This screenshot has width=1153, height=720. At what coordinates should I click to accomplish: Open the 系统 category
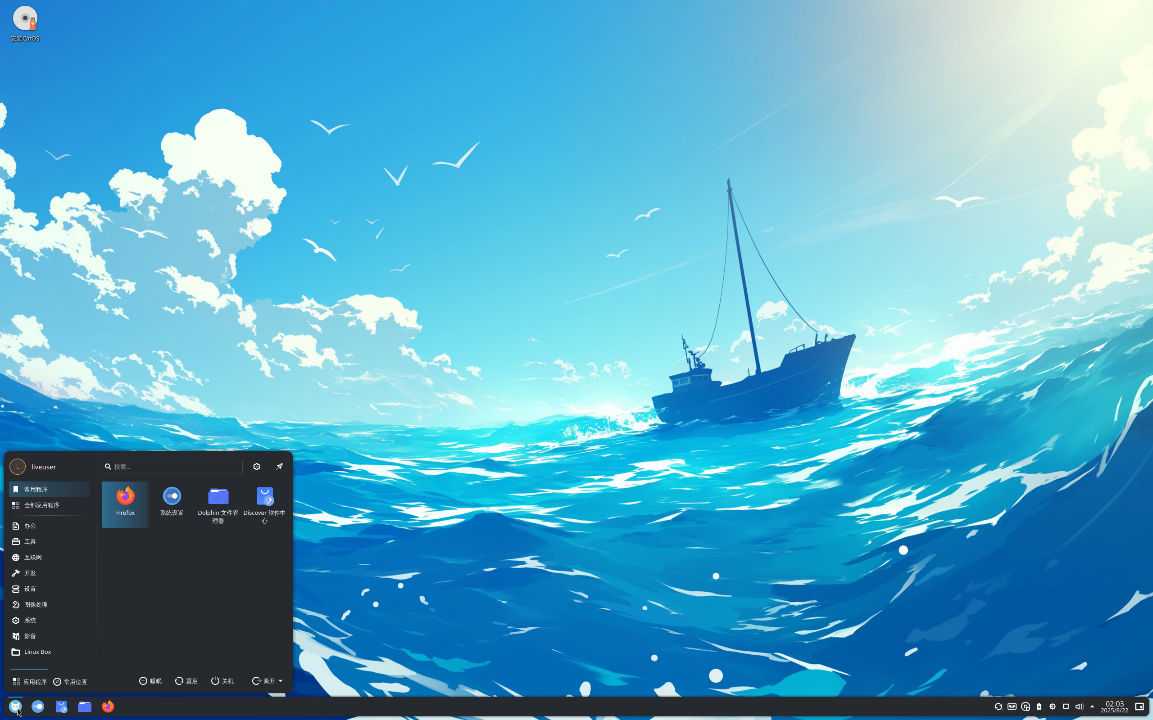50,620
